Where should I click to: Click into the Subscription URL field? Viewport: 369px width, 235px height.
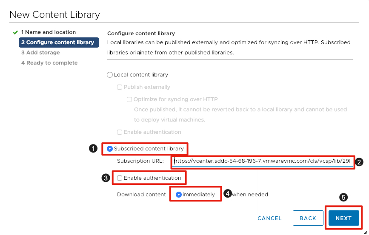[262, 162]
